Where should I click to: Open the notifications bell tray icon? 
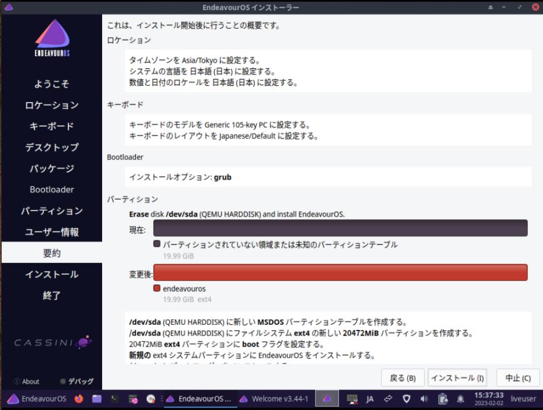point(460,399)
